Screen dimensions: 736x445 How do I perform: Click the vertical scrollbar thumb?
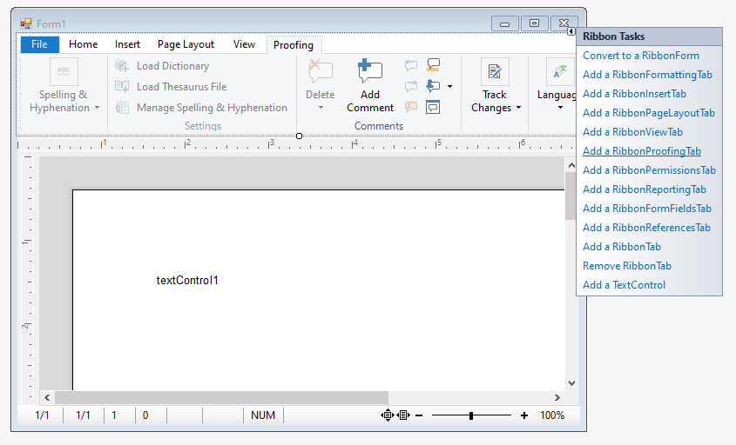point(571,196)
